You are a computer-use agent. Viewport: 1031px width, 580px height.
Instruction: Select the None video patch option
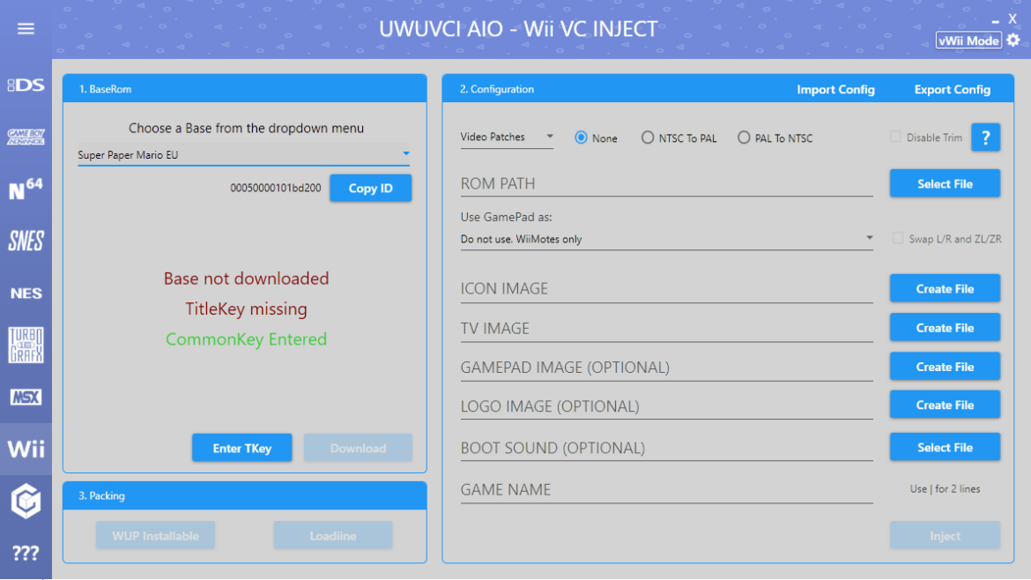click(x=582, y=138)
